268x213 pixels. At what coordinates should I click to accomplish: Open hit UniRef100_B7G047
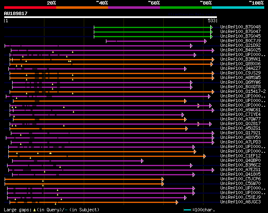click(x=240, y=31)
